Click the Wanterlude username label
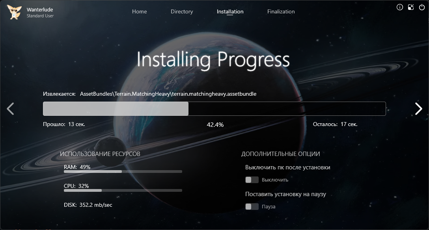Viewport: 429px width, 230px height. tap(40, 9)
